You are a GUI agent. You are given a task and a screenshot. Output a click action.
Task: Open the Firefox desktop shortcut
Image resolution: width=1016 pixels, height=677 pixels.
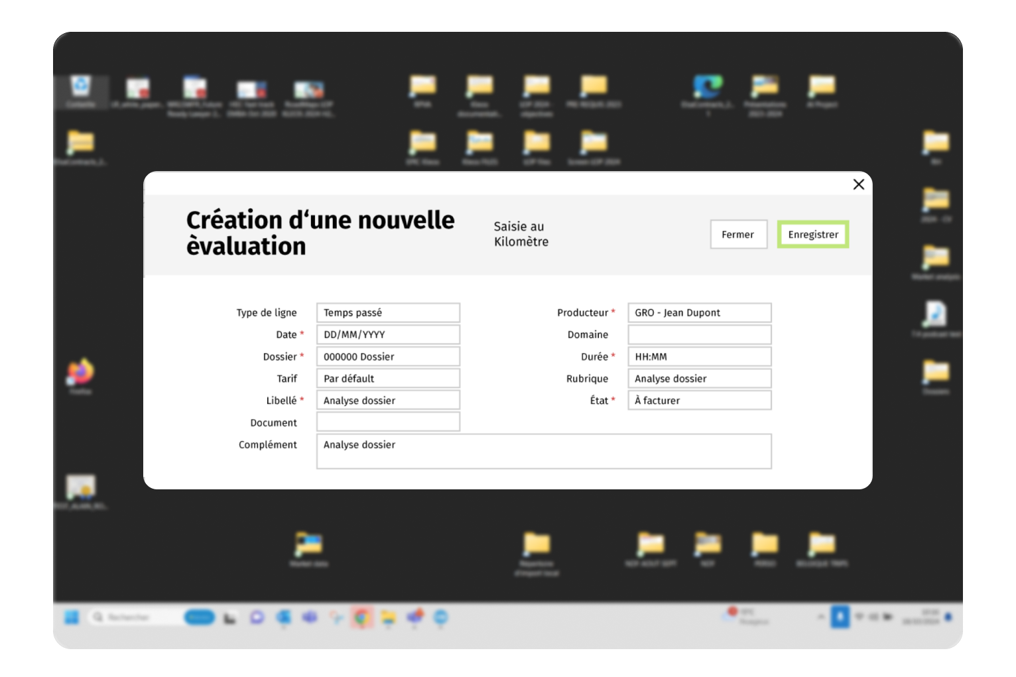[x=80, y=373]
